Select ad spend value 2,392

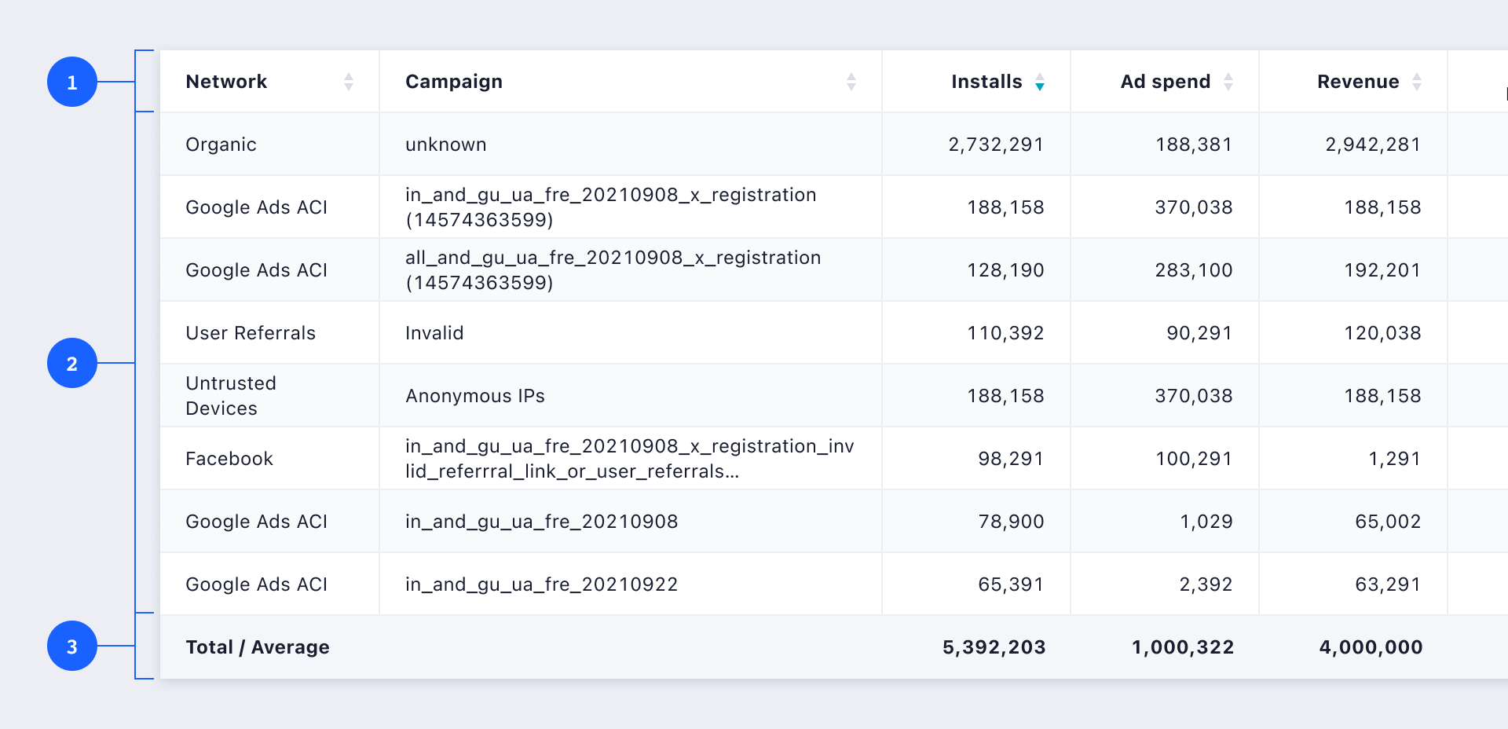(x=1206, y=584)
